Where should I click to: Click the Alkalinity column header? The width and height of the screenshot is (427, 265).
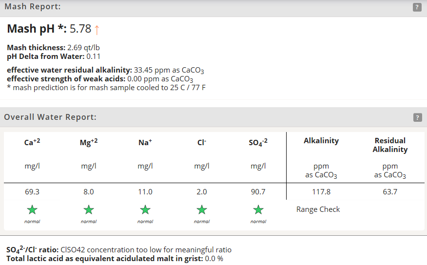click(321, 141)
